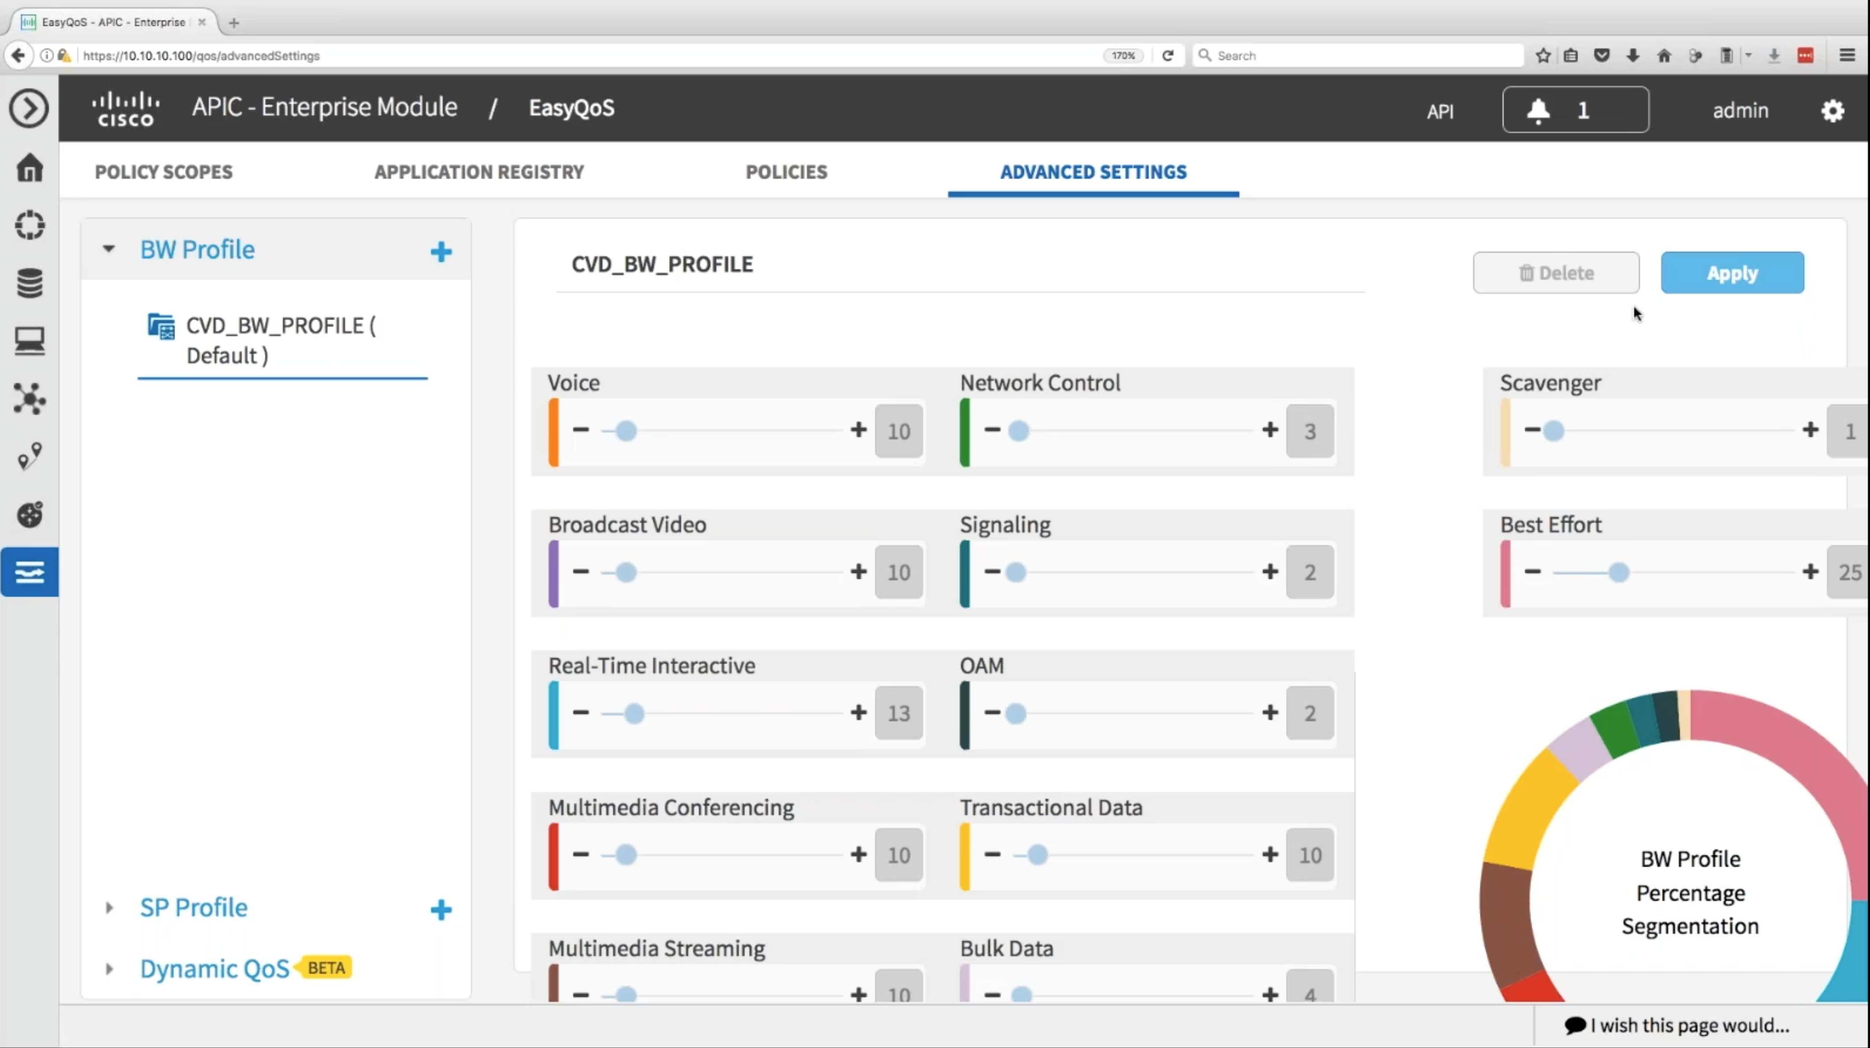Image resolution: width=1870 pixels, height=1048 pixels.
Task: Click the Home icon in left sidebar
Action: (x=30, y=167)
